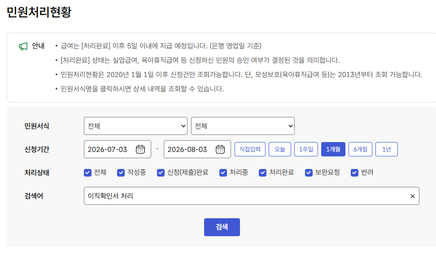Select the 6개월 period button
This screenshot has width=436, height=255.
point(360,149)
